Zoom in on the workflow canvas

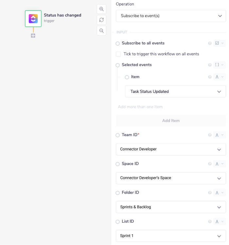[101, 9]
